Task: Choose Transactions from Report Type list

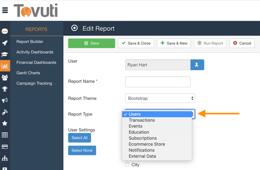Action: click(x=142, y=120)
